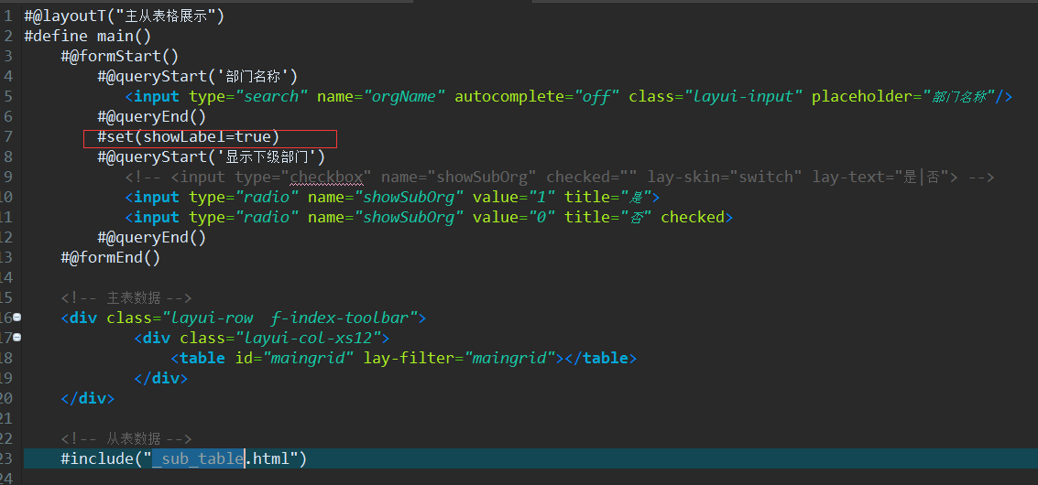
Task: Click the class="layui-input" attribute
Action: tap(716, 97)
